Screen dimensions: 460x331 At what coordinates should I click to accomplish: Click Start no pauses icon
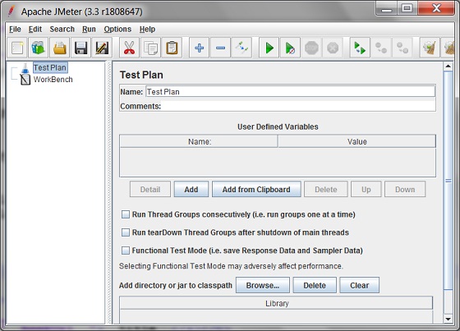tap(290, 48)
